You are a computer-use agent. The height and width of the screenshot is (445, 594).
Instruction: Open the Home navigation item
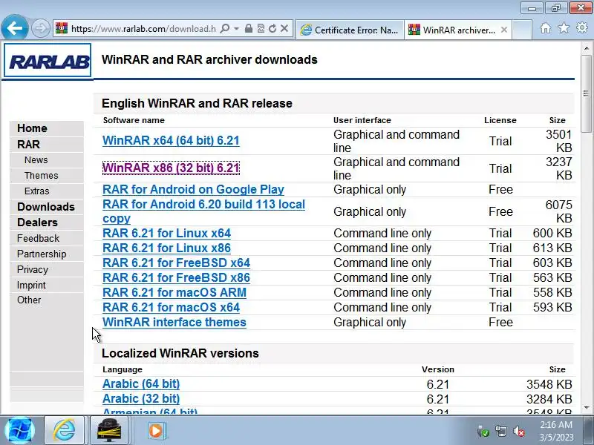[32, 128]
